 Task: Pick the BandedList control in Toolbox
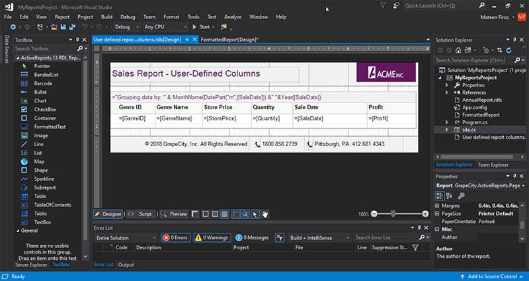tap(46, 75)
